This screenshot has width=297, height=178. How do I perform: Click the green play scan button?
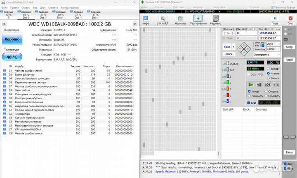(250, 84)
